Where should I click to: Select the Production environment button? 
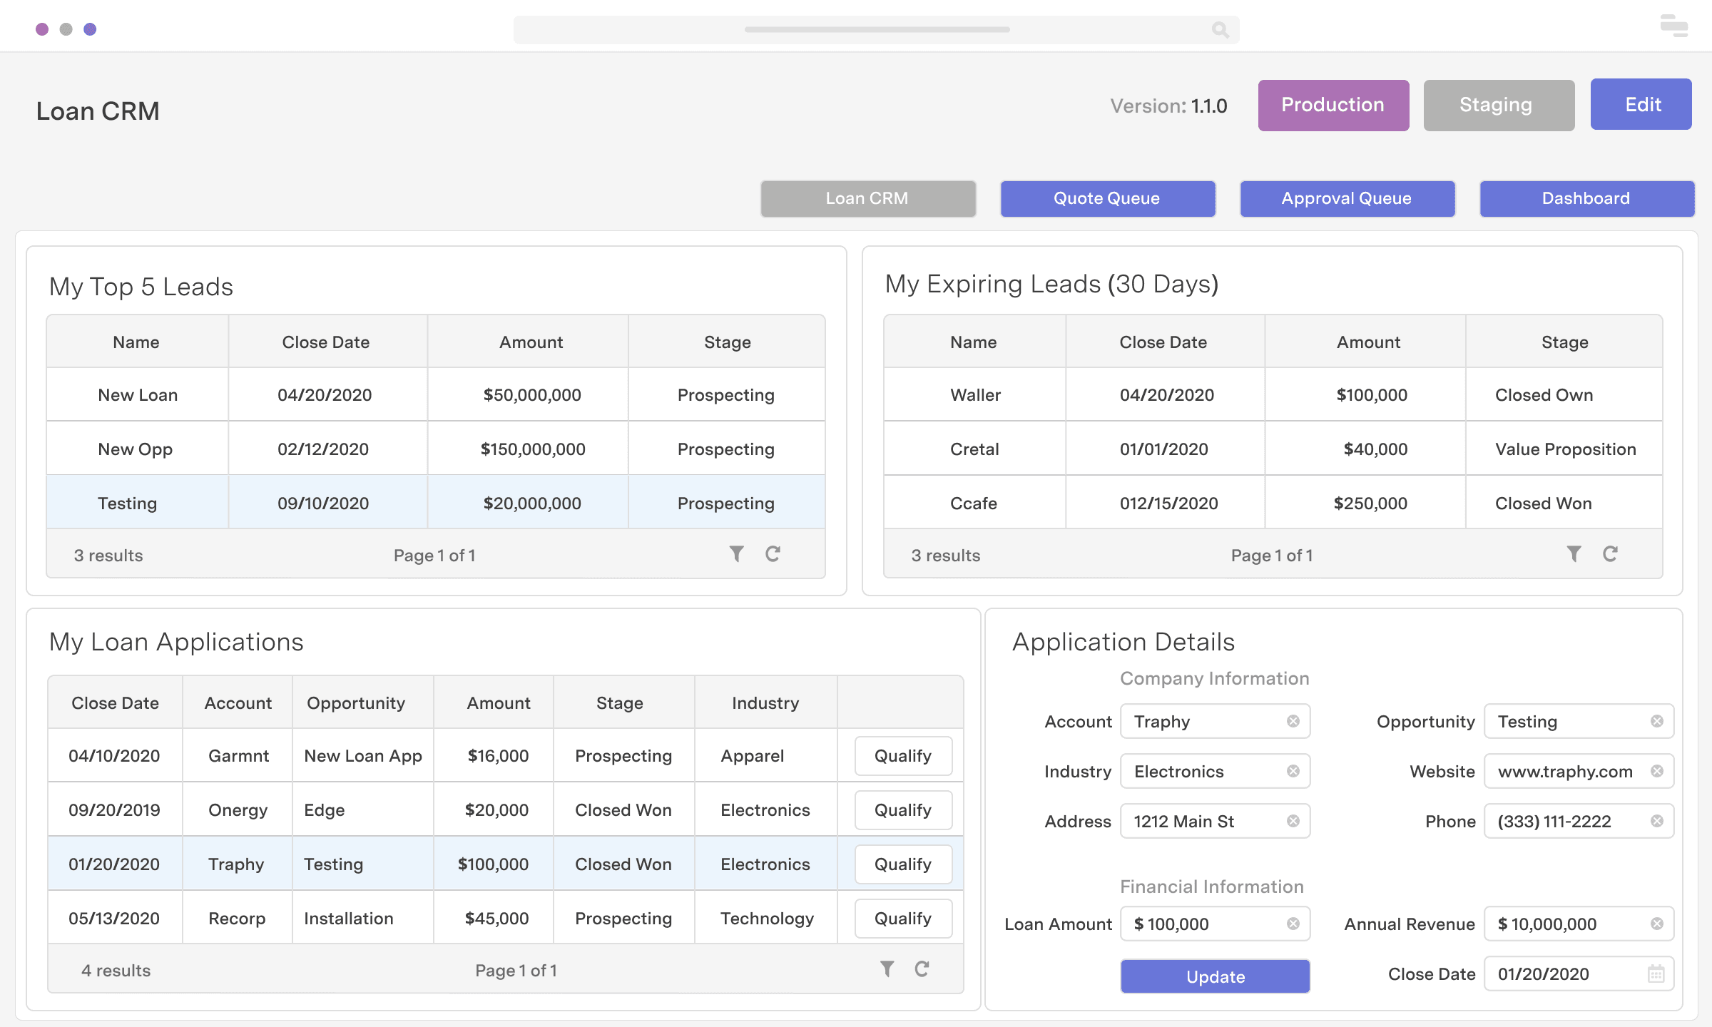[x=1333, y=105]
